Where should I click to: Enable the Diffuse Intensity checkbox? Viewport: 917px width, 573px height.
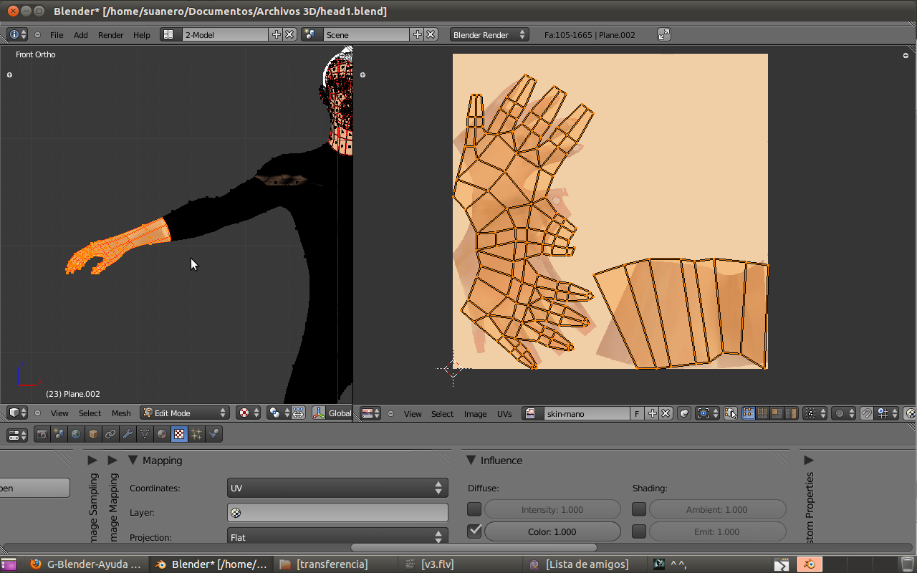[474, 509]
